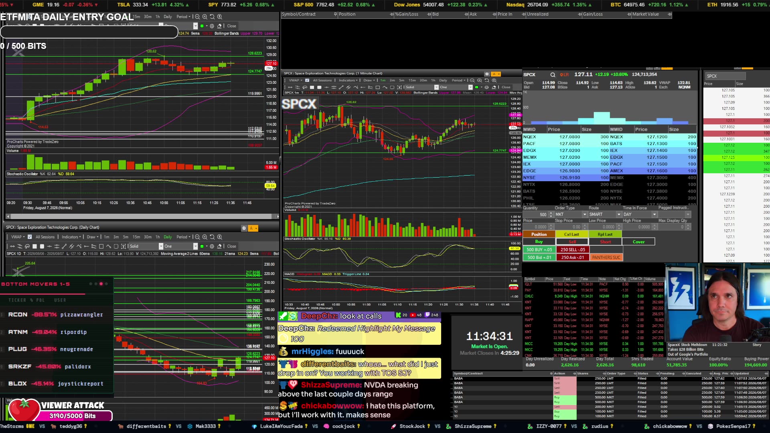Open settings gear in Daily Chart title bar
770x433 pixels.
[x=244, y=228]
